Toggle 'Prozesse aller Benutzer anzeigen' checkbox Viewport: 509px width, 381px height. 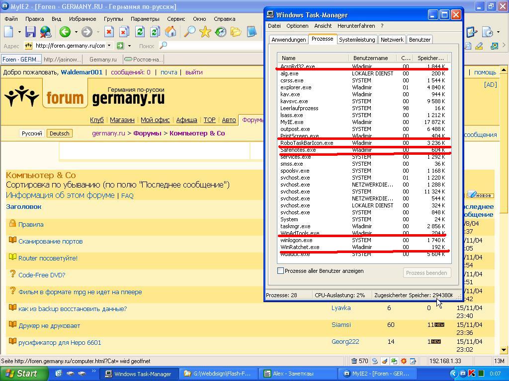click(x=280, y=271)
